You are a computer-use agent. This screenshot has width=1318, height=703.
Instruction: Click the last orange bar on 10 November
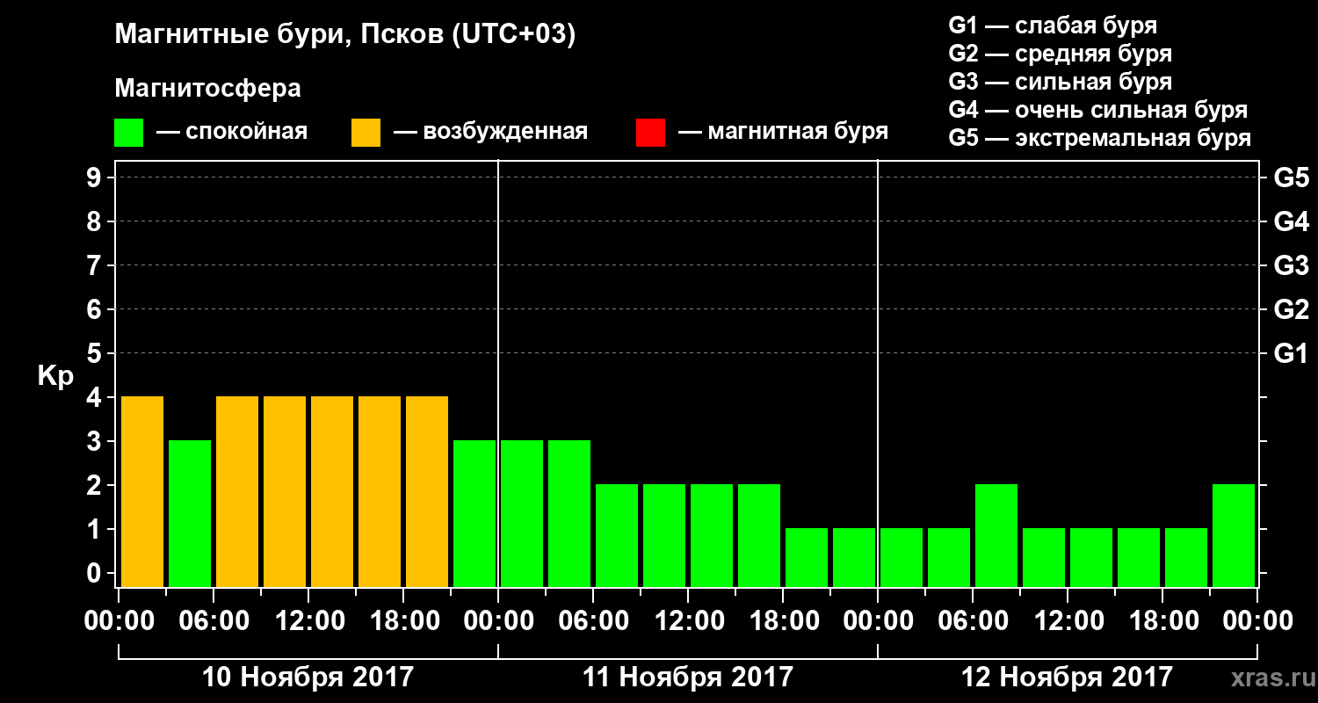pos(427,491)
